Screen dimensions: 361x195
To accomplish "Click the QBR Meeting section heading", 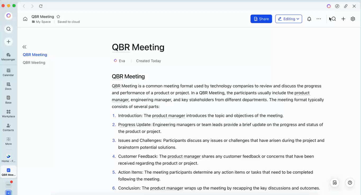I will tap(128, 76).
